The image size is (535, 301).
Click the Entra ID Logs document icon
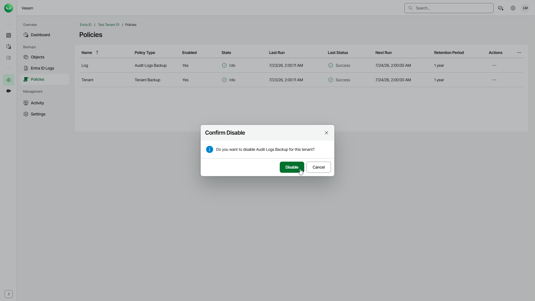(26, 68)
